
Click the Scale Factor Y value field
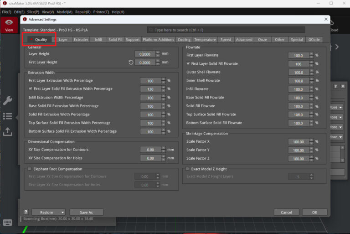coord(299,150)
